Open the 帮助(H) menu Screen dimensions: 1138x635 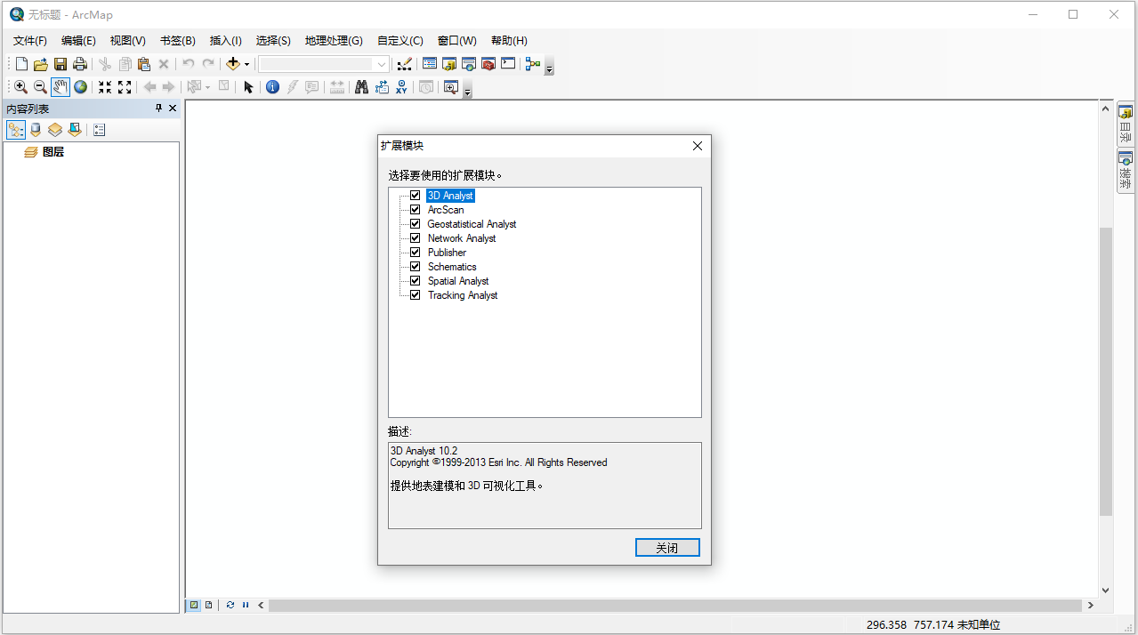[509, 41]
